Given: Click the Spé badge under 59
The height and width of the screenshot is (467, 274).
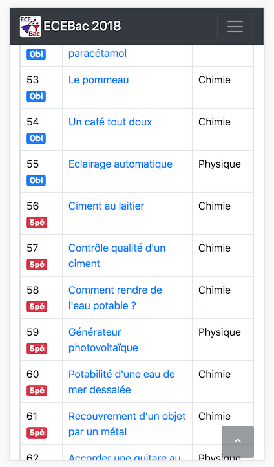Looking at the screenshot, I should (x=37, y=349).
